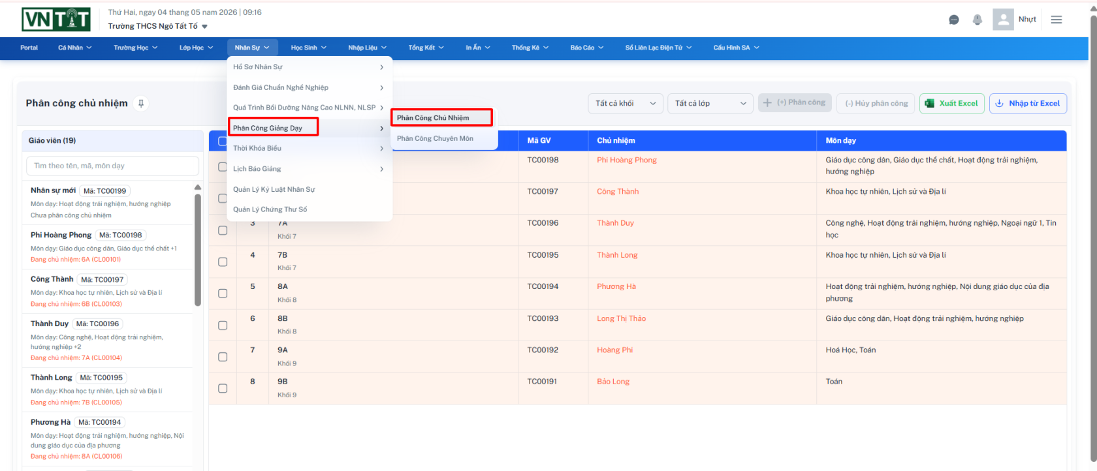Click the user avatar for Nhựt
The image size is (1097, 471).
[1003, 20]
